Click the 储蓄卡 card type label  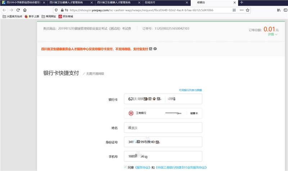[194, 113]
